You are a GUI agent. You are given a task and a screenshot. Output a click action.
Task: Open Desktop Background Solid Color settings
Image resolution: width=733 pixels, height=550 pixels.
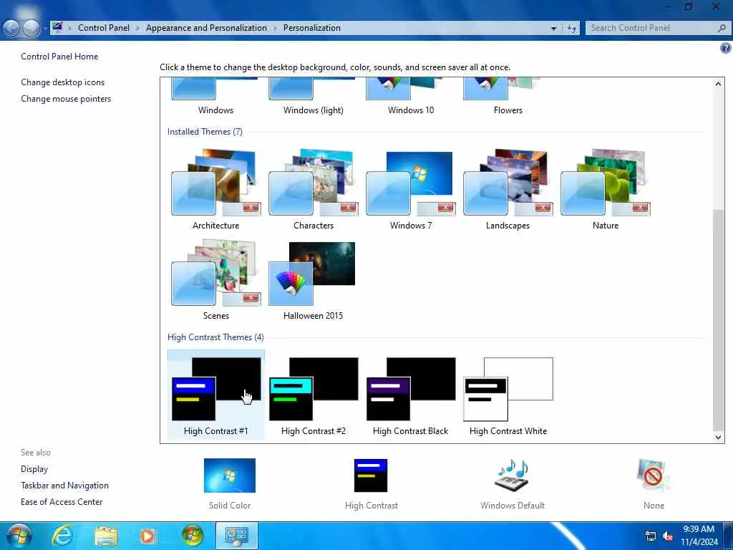[x=230, y=484]
